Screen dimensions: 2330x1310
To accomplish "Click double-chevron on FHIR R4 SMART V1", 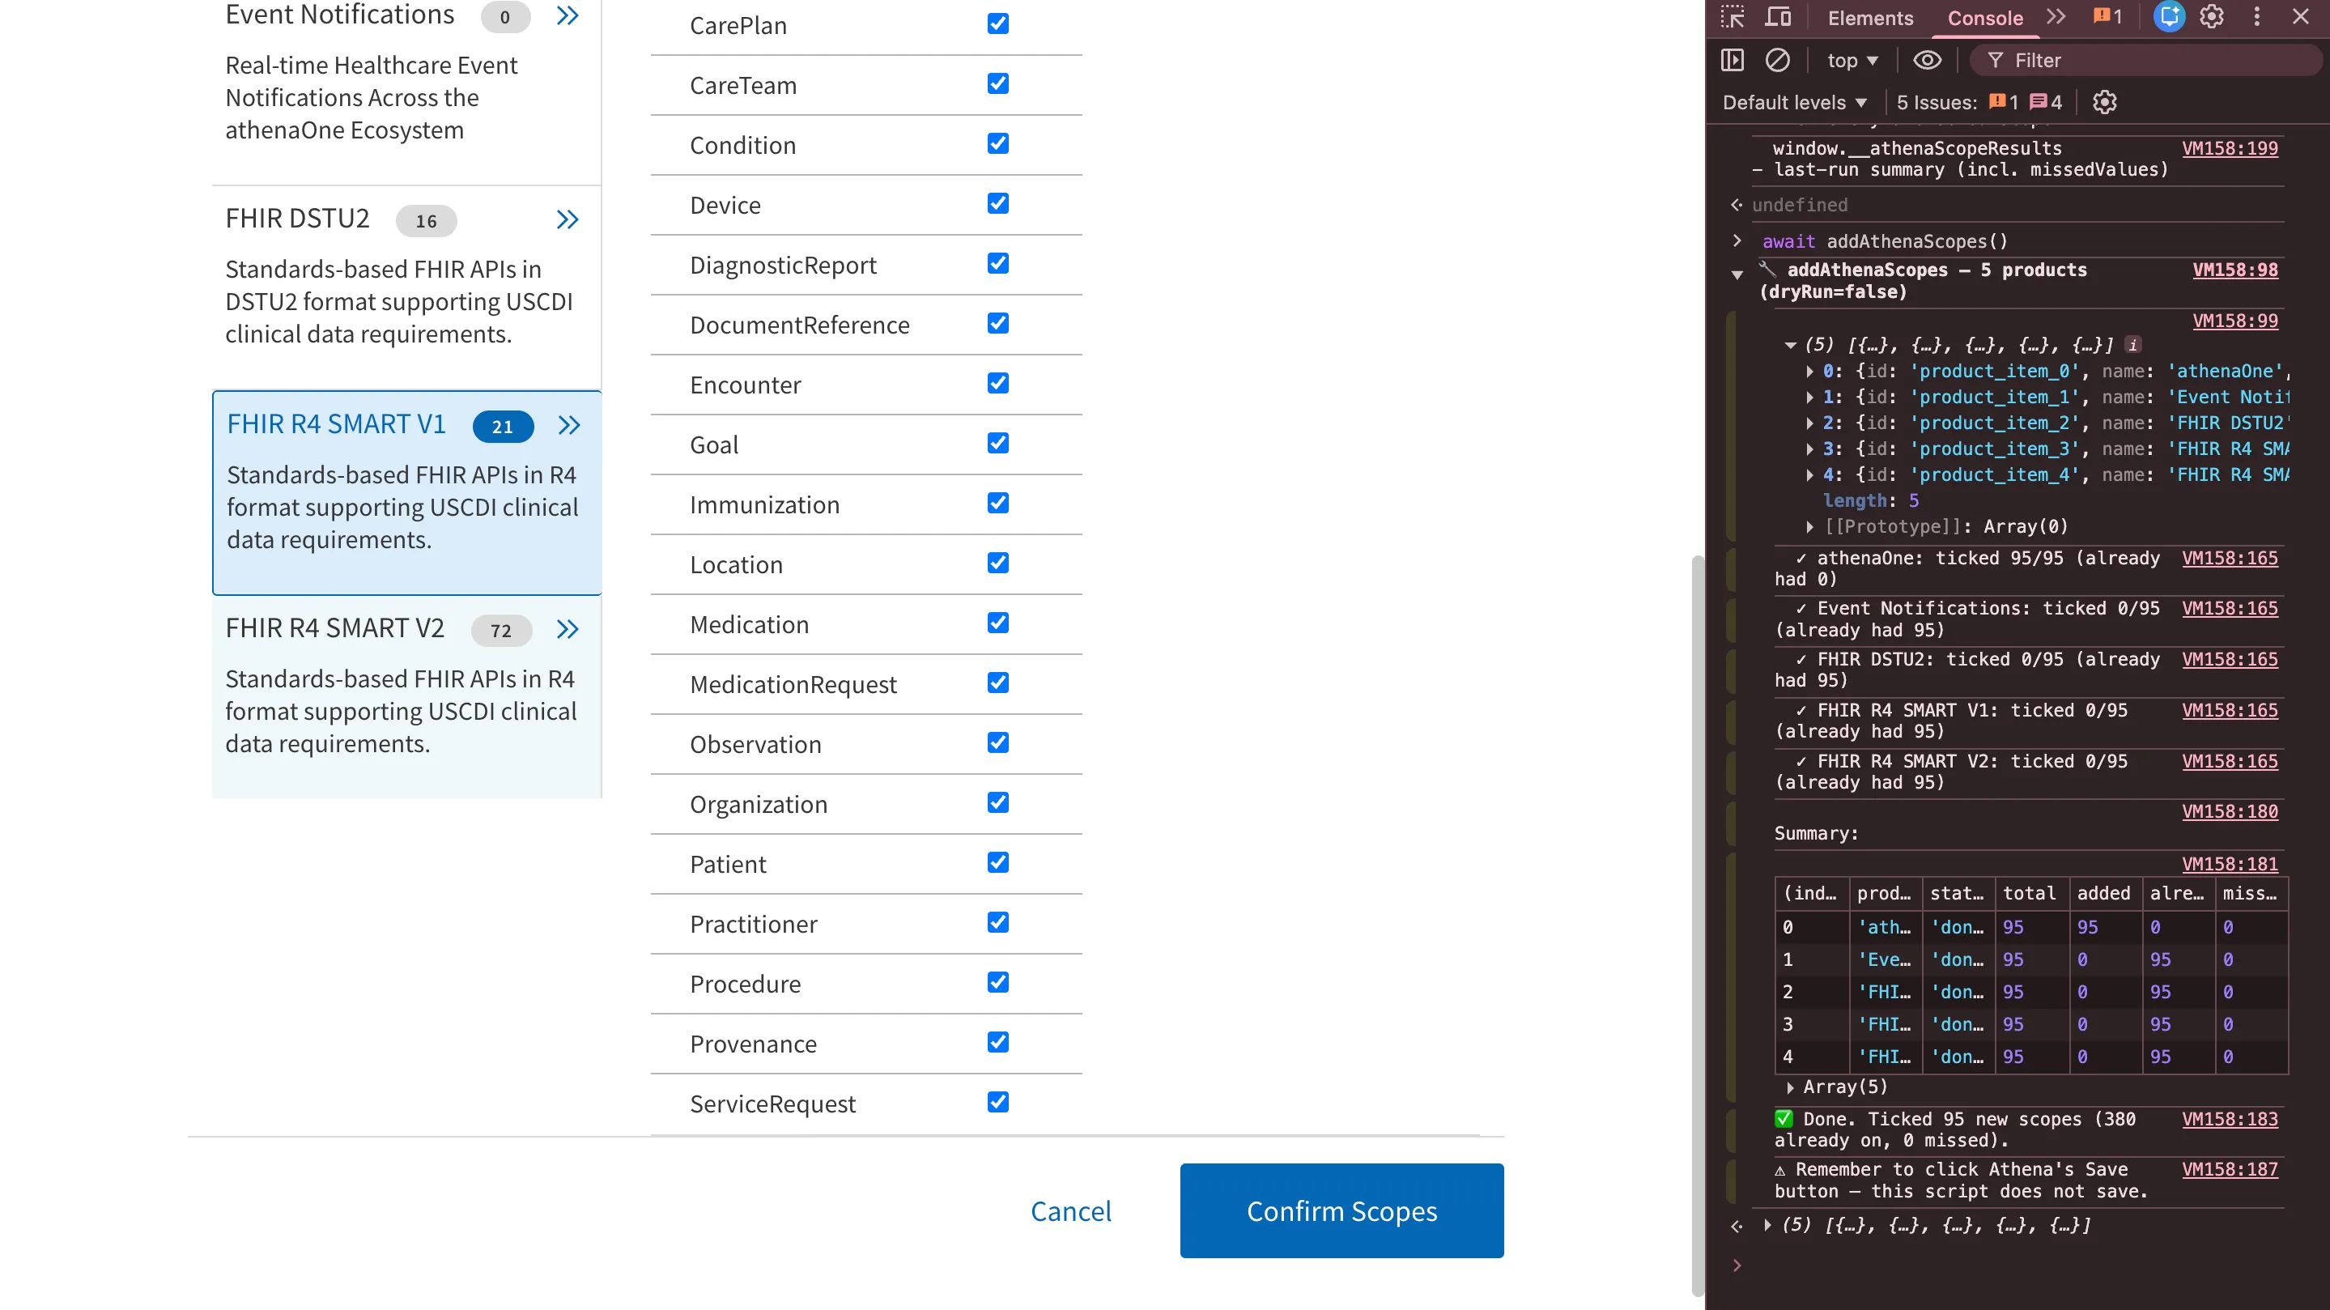I will pyautogui.click(x=569, y=425).
